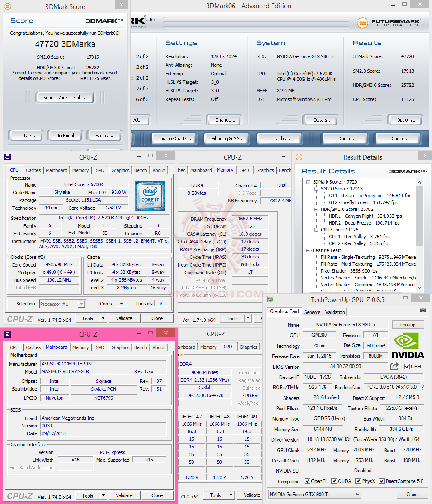Enable or disable the UEFI checkbox
The image size is (432, 504).
click(x=407, y=366)
